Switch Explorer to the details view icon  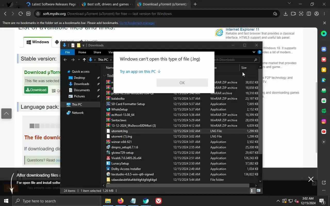click(252, 191)
